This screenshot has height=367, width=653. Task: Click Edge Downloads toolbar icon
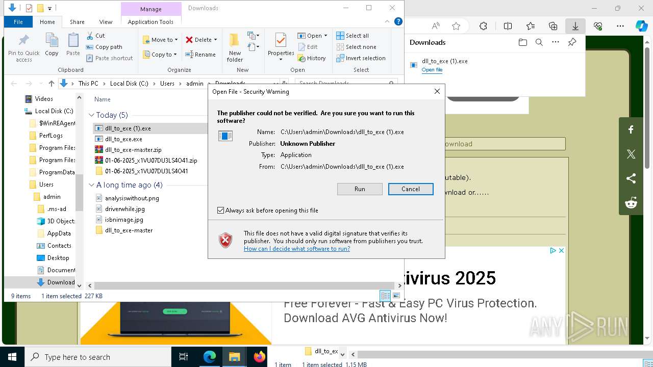click(x=575, y=26)
